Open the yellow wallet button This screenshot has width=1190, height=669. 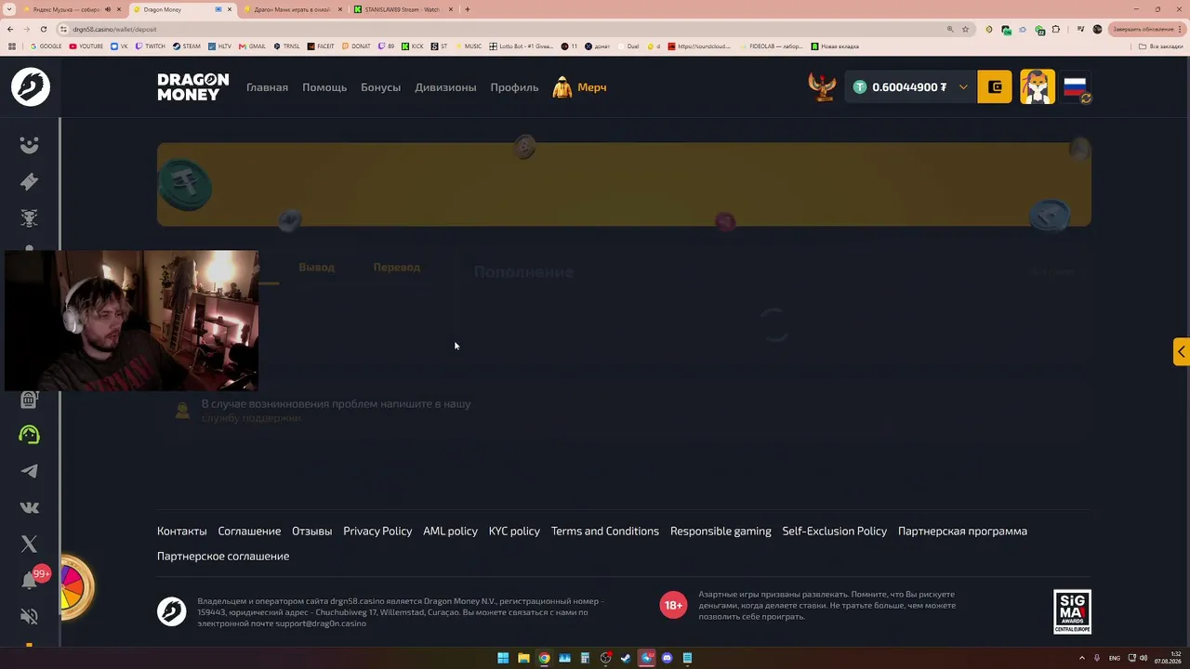pyautogui.click(x=995, y=87)
